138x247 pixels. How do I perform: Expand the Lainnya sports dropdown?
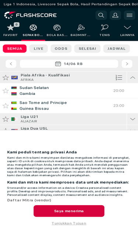(x=127, y=31)
